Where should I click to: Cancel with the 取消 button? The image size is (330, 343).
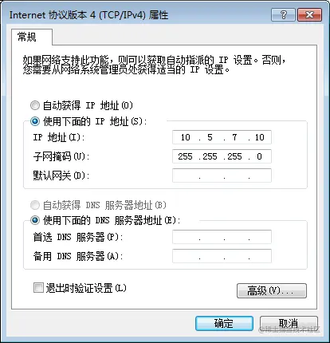289,323
